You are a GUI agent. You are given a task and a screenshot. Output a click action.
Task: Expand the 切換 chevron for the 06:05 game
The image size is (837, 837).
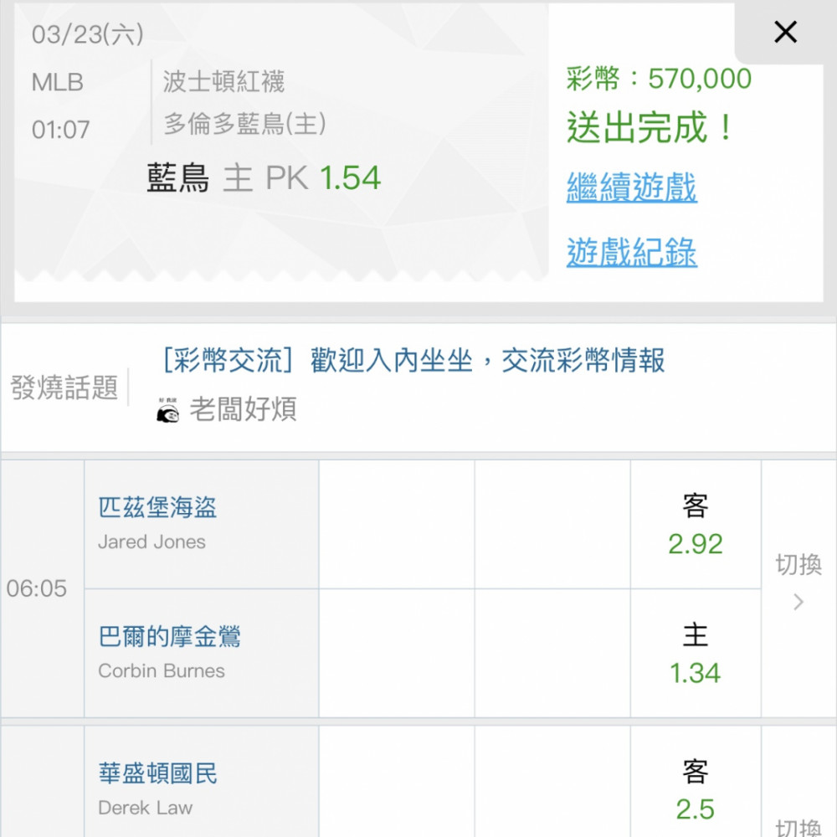click(798, 602)
